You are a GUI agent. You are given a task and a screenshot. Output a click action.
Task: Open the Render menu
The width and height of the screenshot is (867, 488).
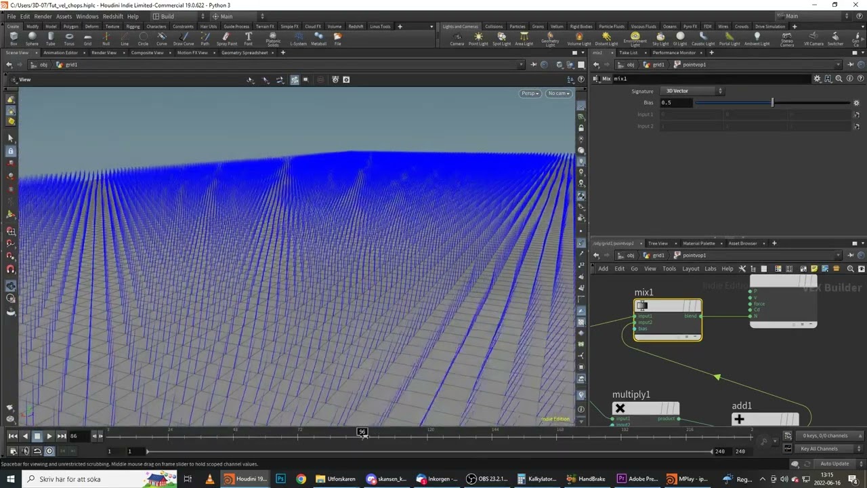(43, 16)
